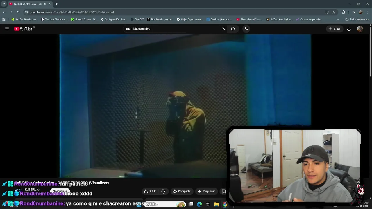
Task: Expand the hidden bookmarks overflow chevron
Action: click(x=337, y=19)
